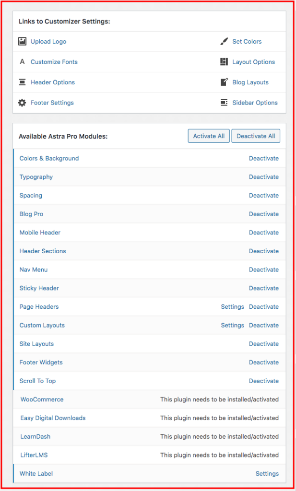Image resolution: width=296 pixels, height=491 pixels.
Task: Deactivate the Header Sections module
Action: [x=264, y=251]
